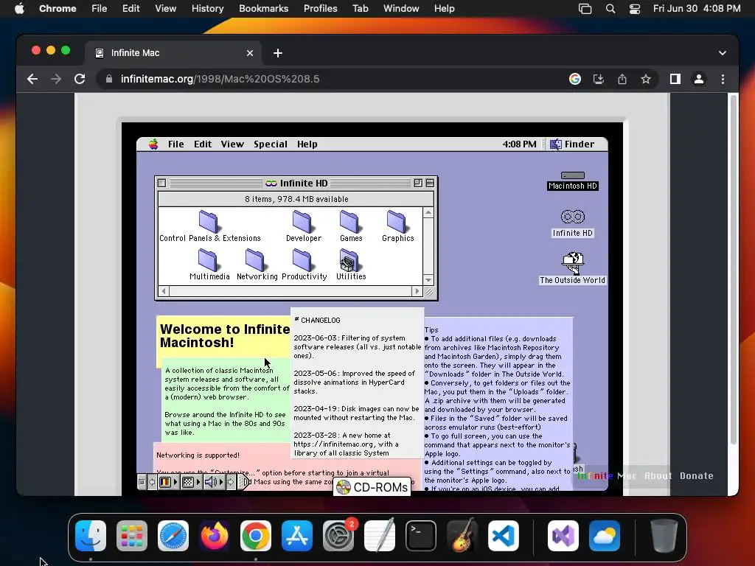755x566 pixels.
Task: Go back in Chrome
Action: pos(32,79)
